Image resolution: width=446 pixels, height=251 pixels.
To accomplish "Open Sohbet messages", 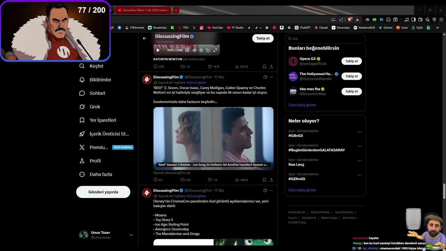I will tap(92, 93).
